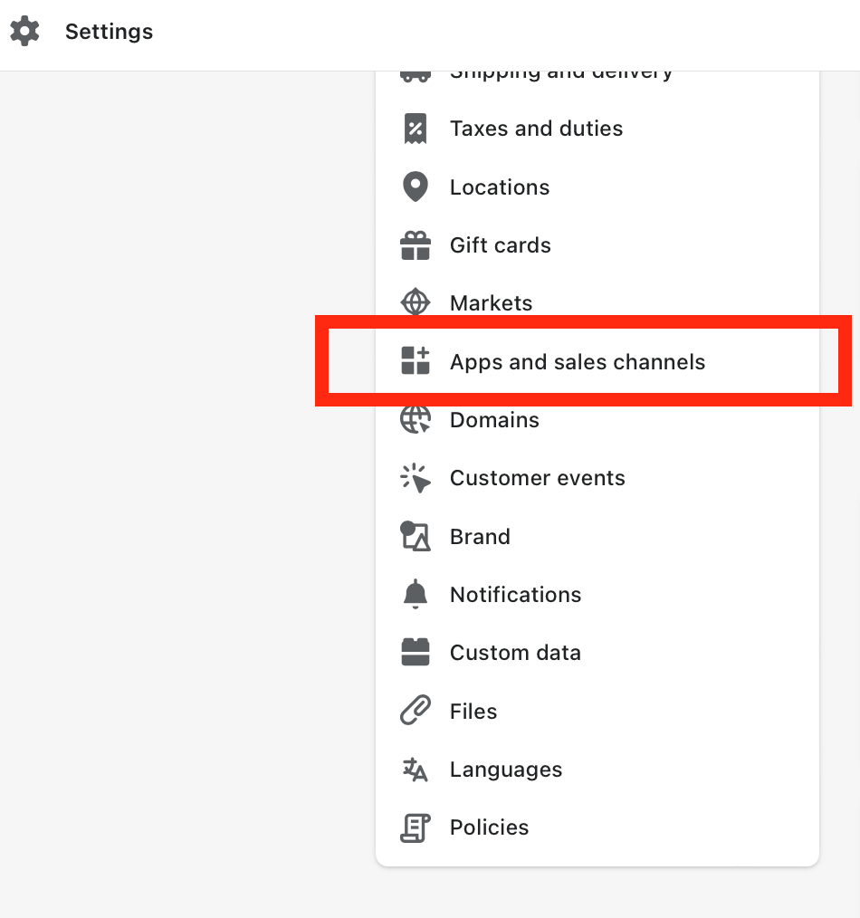This screenshot has width=860, height=918.
Task: Click the Settings gear icon
Action: pyautogui.click(x=24, y=31)
